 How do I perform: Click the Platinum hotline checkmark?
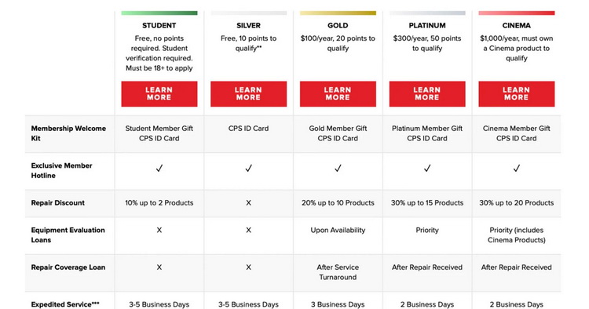click(427, 169)
